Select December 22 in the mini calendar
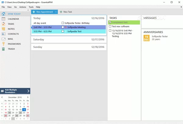Viewport: 183px width, 124px height. [x=20, y=112]
